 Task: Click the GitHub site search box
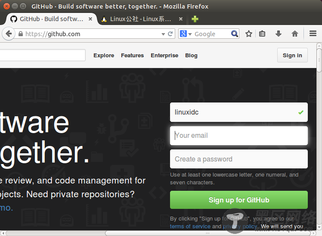coord(43,55)
